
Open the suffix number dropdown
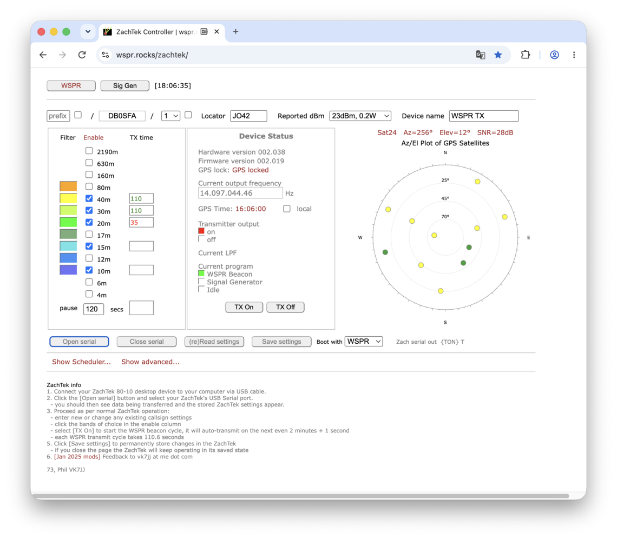pos(171,116)
